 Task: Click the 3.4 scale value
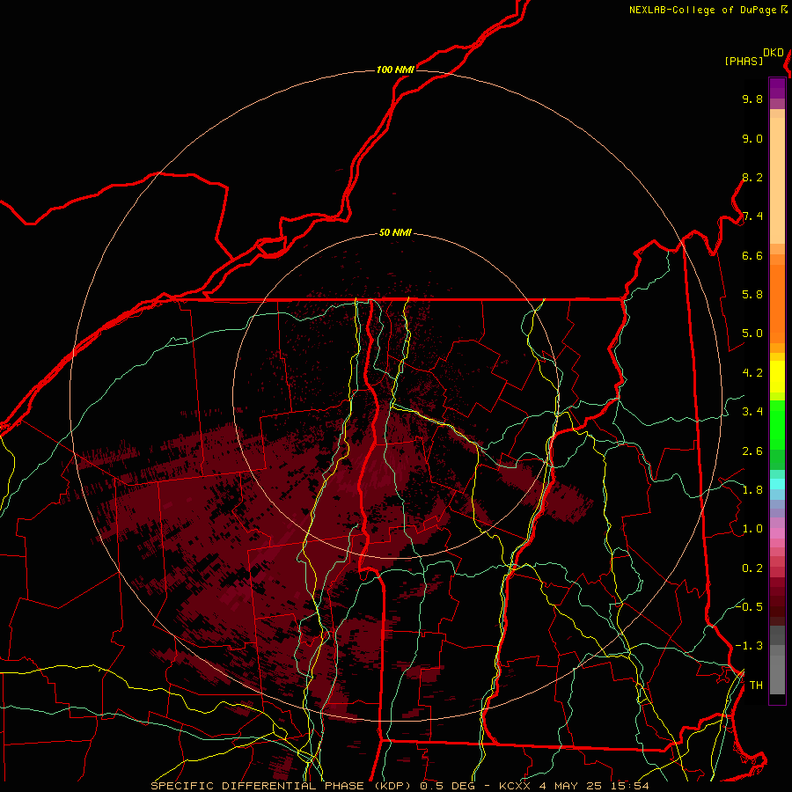tap(752, 412)
